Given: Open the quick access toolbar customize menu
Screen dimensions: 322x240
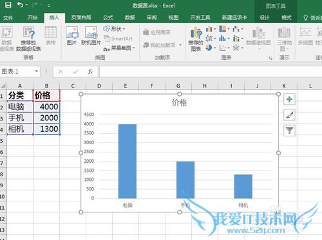Looking at the screenshot, I should click(x=49, y=6).
